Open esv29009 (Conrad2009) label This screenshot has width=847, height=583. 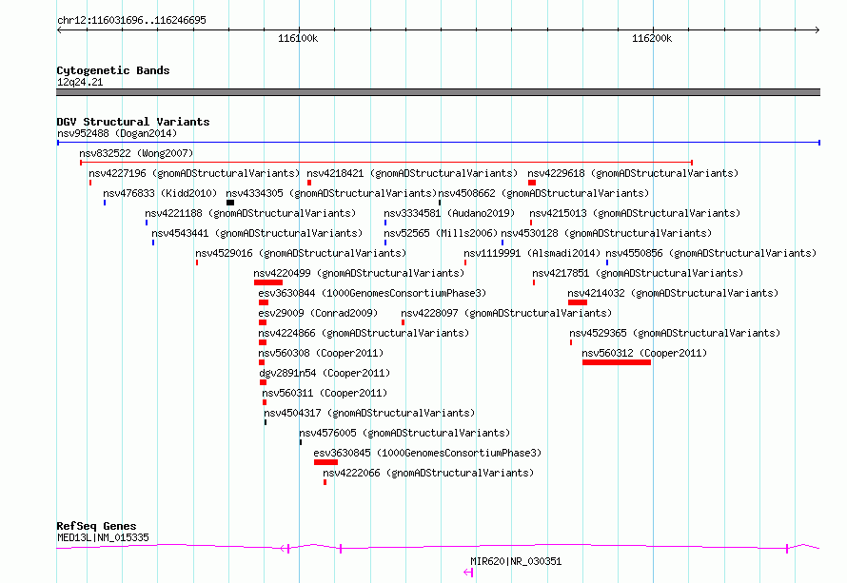[318, 313]
